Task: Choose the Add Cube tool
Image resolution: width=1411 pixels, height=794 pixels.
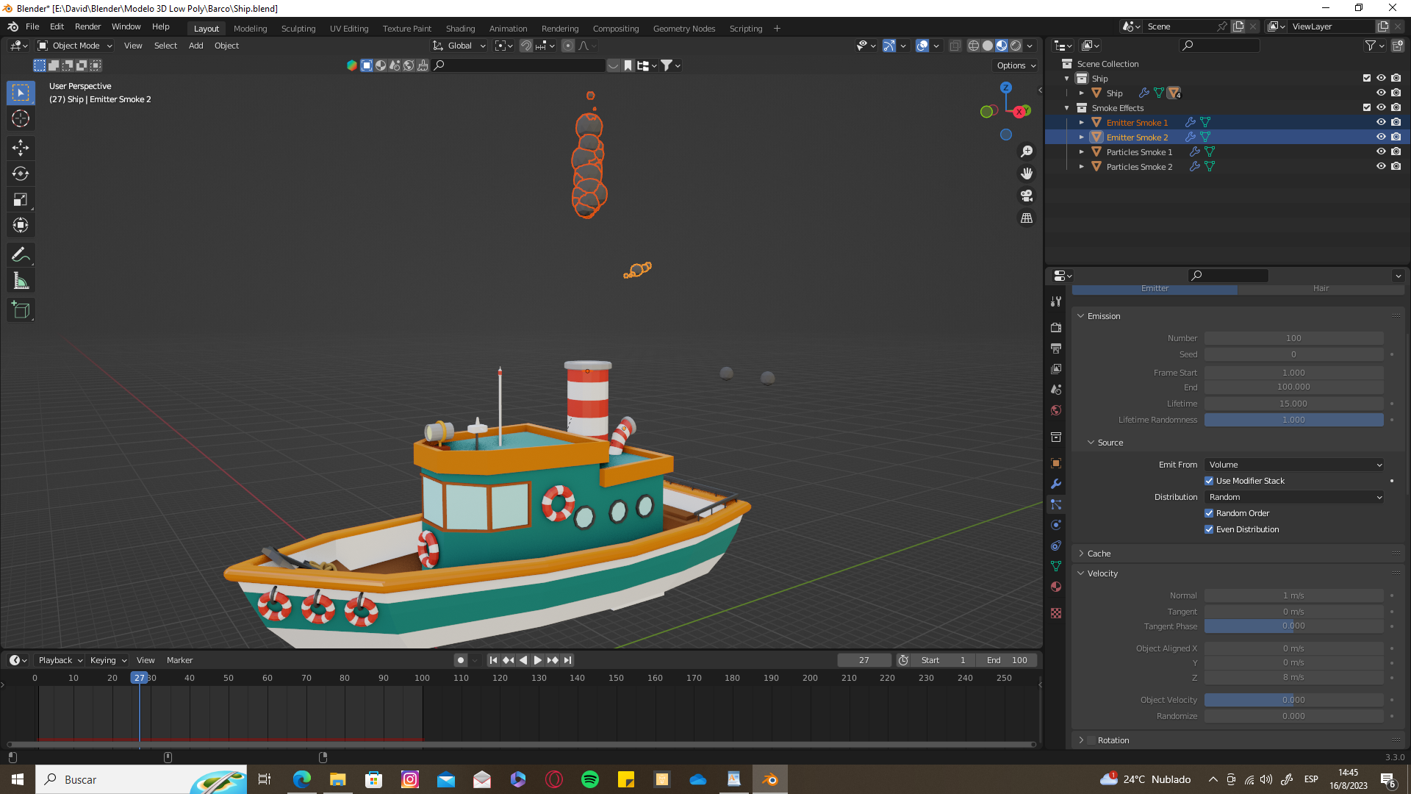Action: coord(21,310)
